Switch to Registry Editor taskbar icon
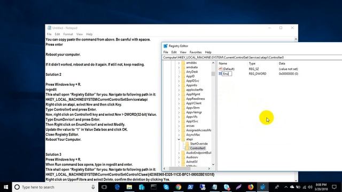 point(263,187)
